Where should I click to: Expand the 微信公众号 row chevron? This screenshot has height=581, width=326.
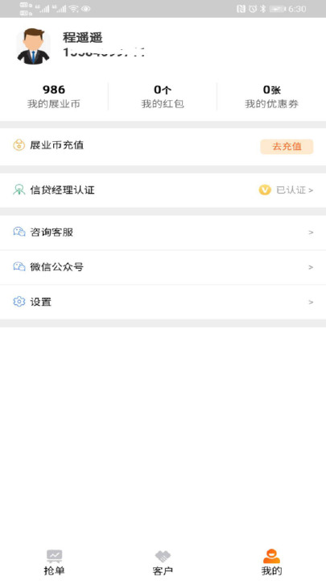pyautogui.click(x=311, y=267)
